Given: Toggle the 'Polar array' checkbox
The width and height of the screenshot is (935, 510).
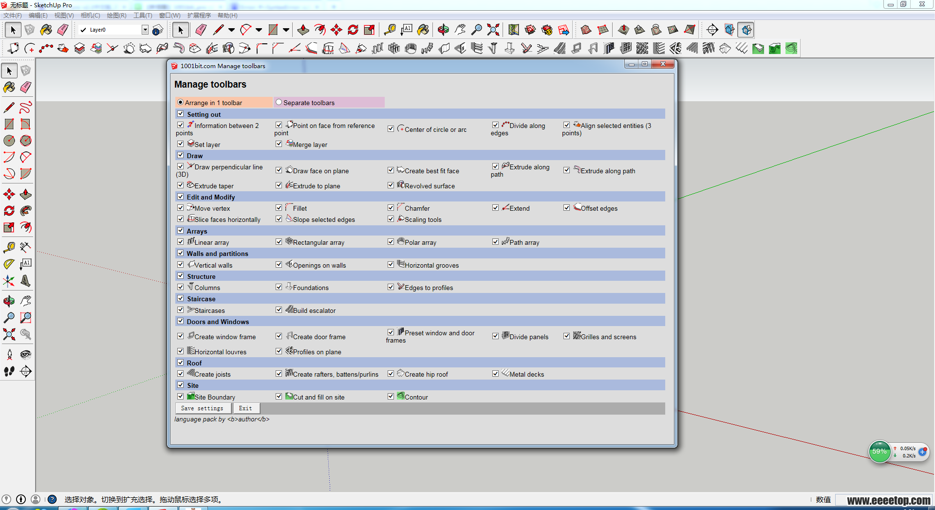Looking at the screenshot, I should pyautogui.click(x=391, y=242).
